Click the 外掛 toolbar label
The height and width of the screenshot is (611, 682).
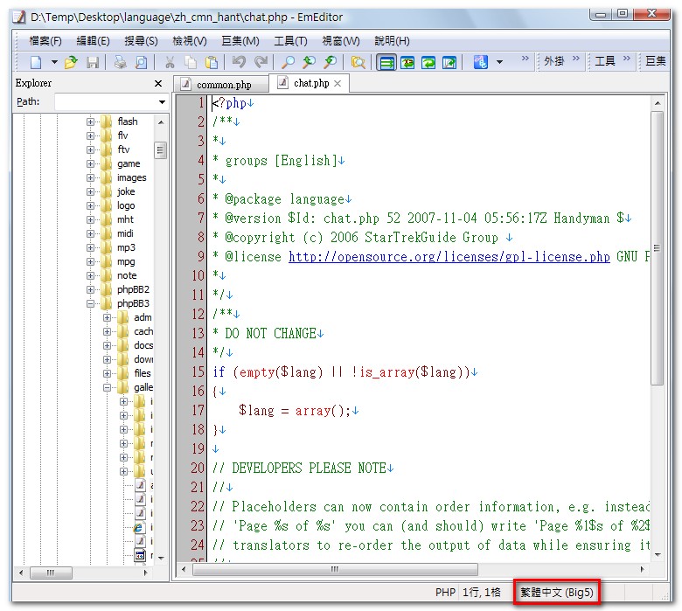click(554, 61)
